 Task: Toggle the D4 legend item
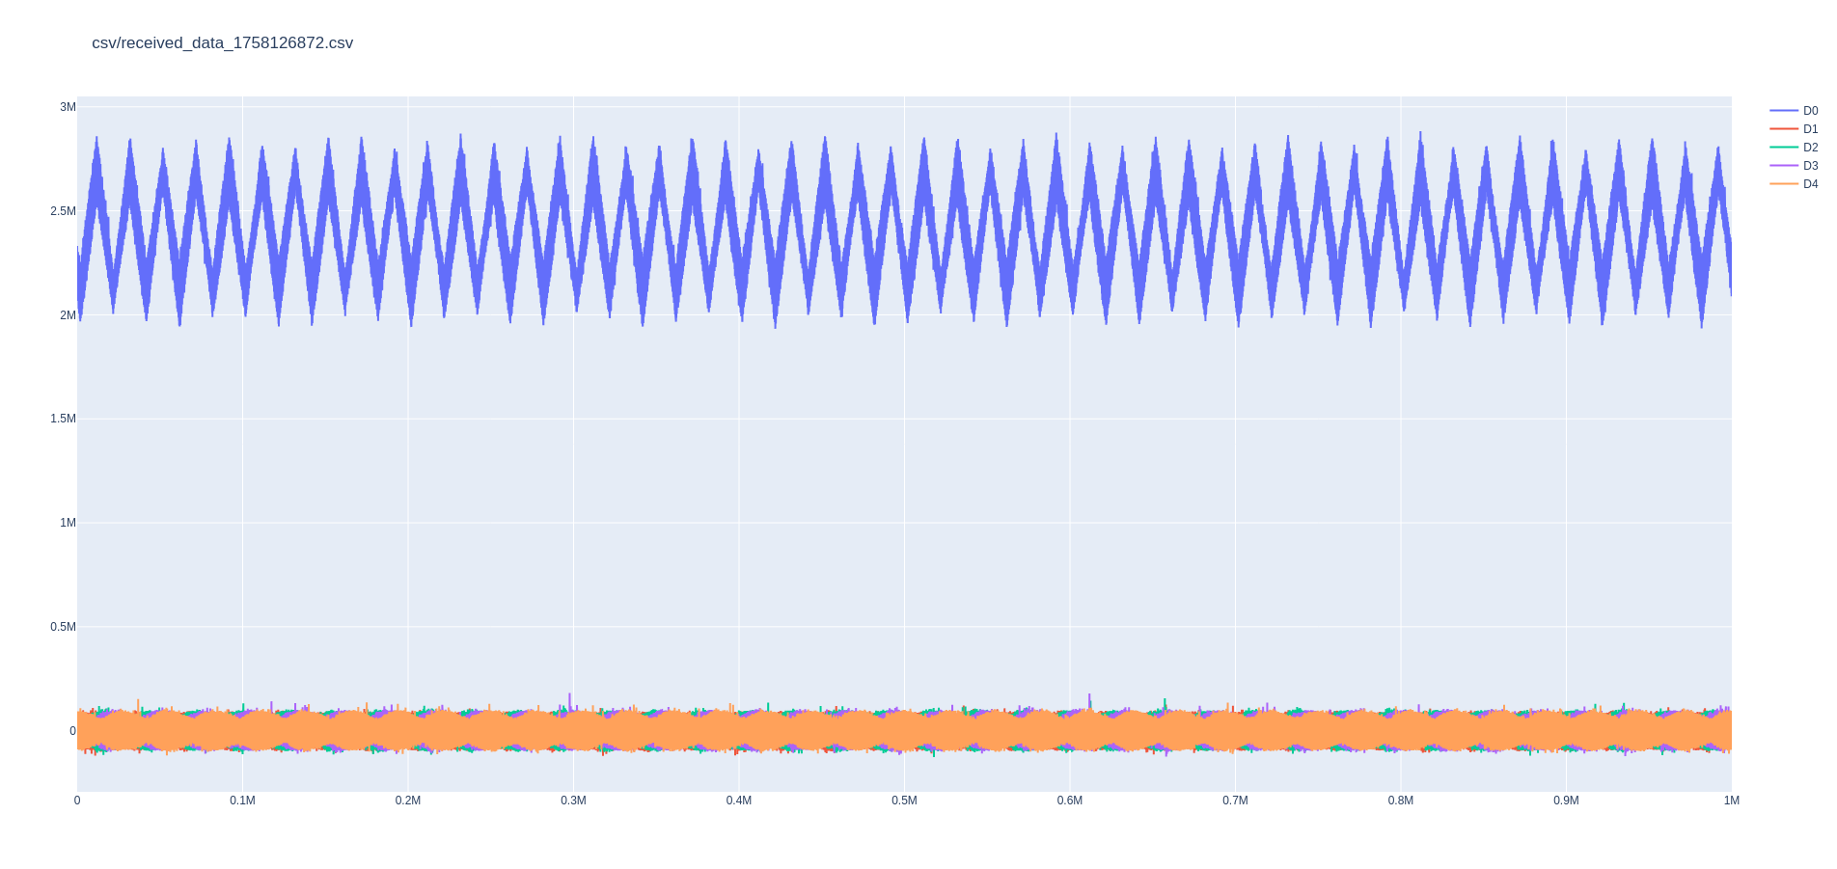pyautogui.click(x=1809, y=184)
